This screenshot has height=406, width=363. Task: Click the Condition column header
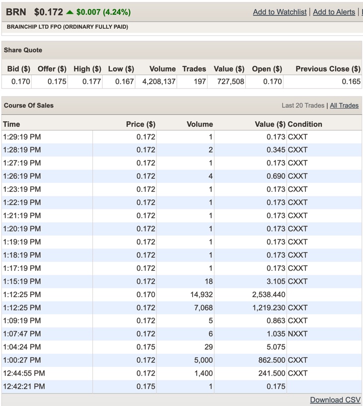point(304,124)
